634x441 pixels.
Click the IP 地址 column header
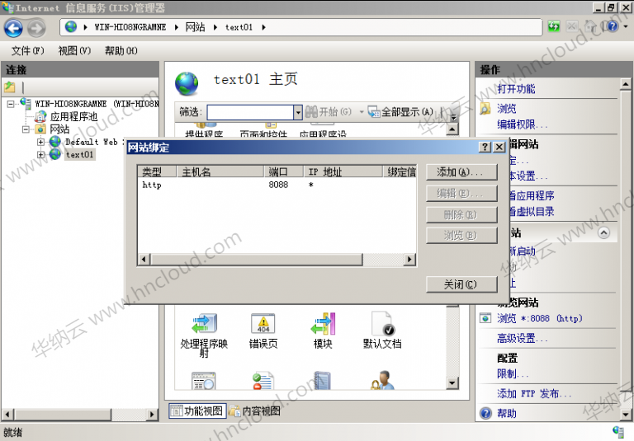tap(343, 171)
